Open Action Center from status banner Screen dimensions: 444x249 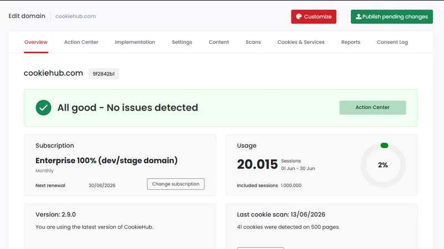pyautogui.click(x=372, y=107)
